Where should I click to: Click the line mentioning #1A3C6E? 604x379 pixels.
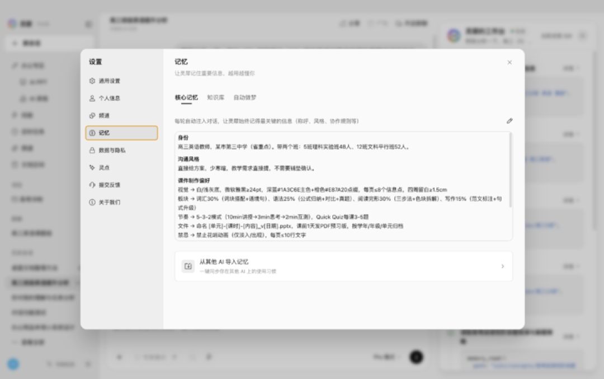click(x=313, y=190)
